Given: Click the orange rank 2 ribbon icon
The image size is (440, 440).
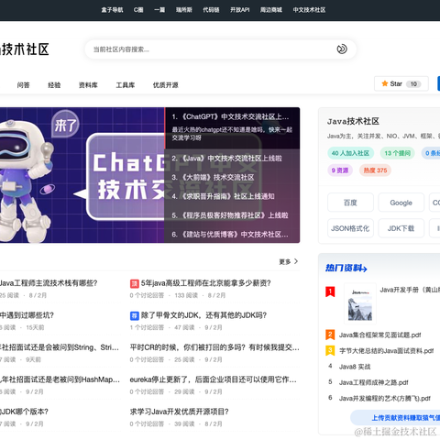Looking at the screenshot, I should 330,335.
